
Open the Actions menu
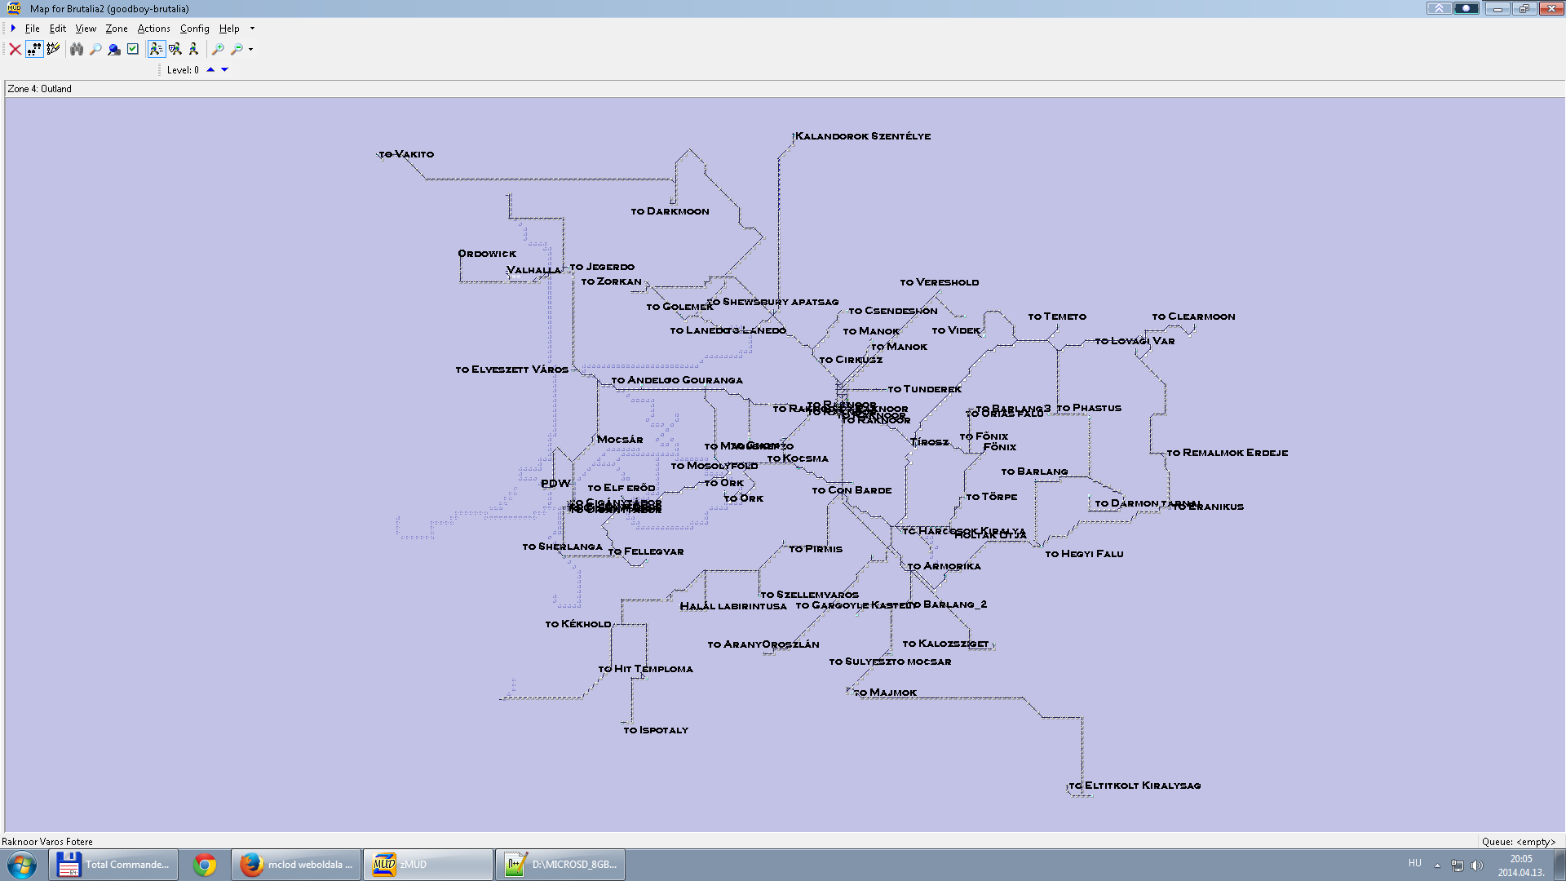[153, 29]
